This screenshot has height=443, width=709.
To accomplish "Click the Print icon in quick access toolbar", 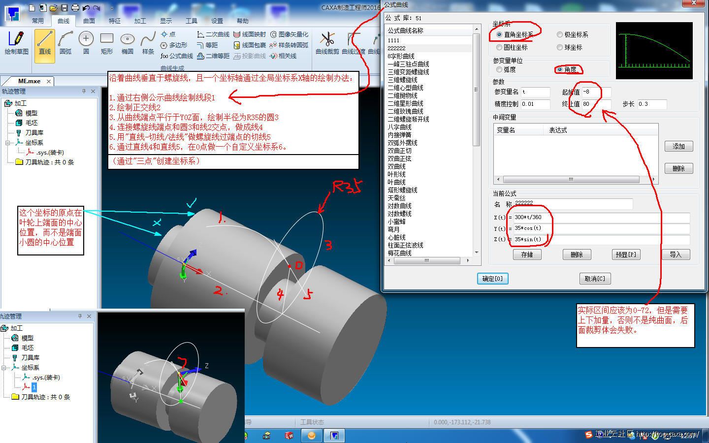I will pos(75,7).
